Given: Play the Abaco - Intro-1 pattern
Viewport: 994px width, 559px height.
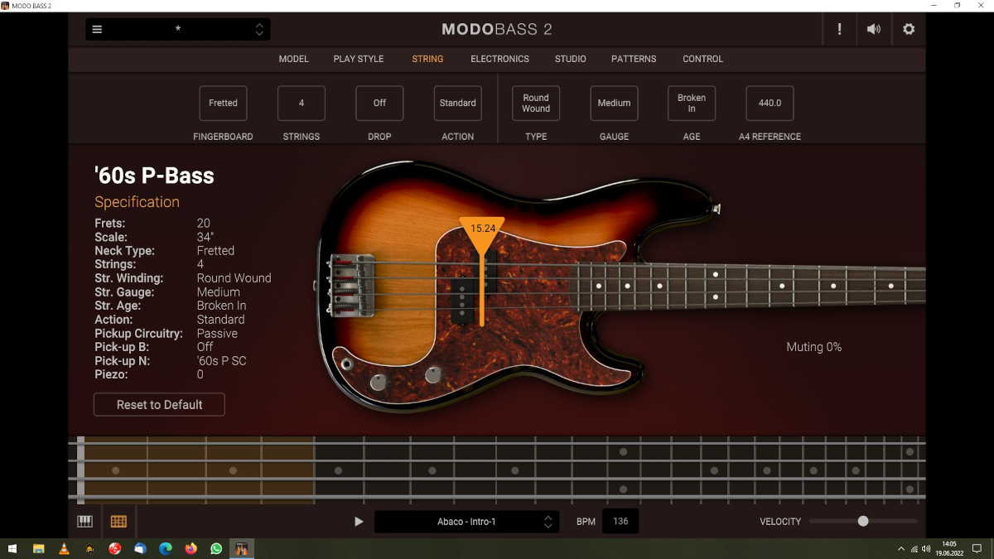Looking at the screenshot, I should pos(359,522).
